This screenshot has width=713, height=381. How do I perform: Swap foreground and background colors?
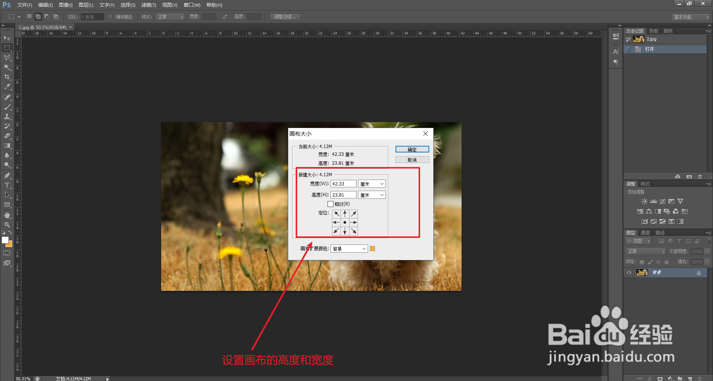pyautogui.click(x=10, y=233)
